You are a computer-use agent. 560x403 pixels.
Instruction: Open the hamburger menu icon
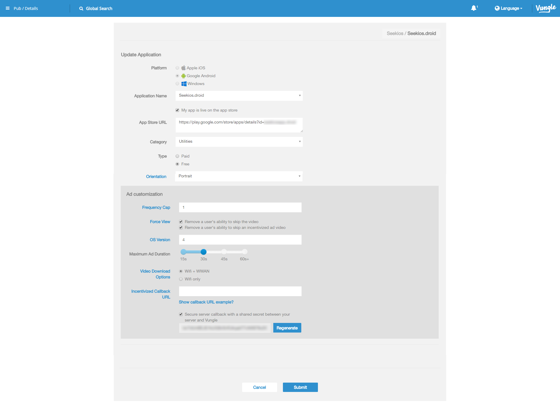[8, 8]
